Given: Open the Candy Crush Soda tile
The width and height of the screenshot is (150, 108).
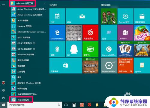Looking at the screenshot, I should (x=142, y=33).
